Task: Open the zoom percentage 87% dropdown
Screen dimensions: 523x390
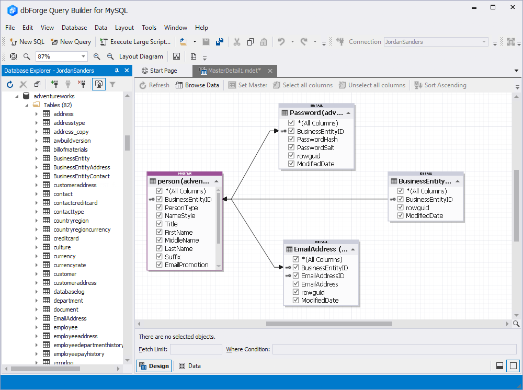Action: pos(83,56)
